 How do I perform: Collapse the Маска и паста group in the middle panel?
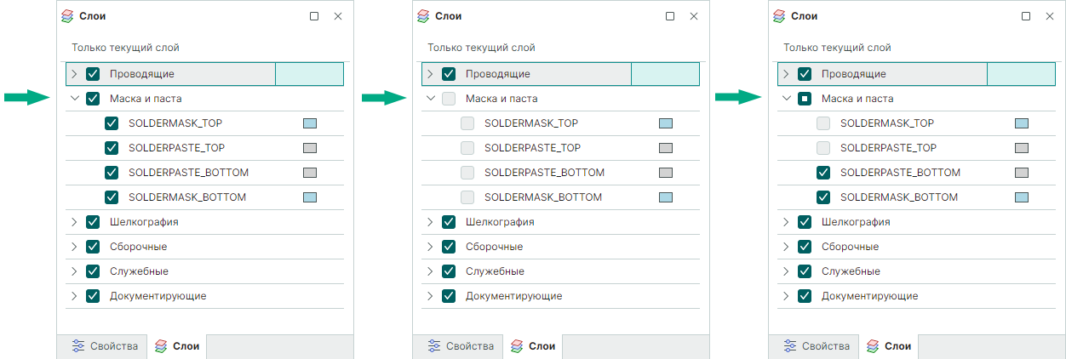tap(430, 99)
